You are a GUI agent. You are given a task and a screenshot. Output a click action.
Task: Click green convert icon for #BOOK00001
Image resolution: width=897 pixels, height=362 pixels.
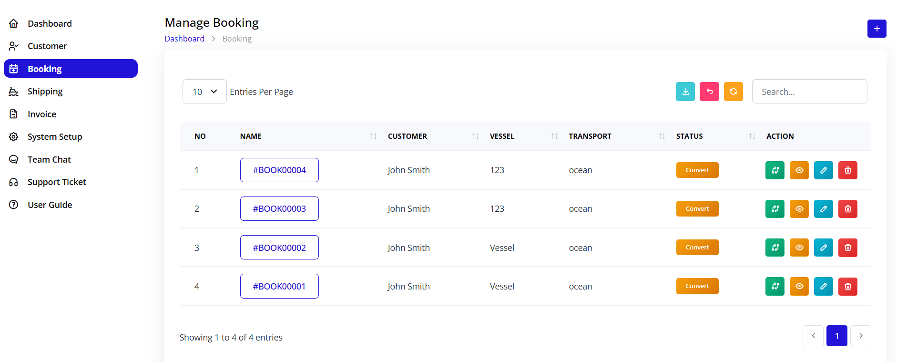(775, 287)
